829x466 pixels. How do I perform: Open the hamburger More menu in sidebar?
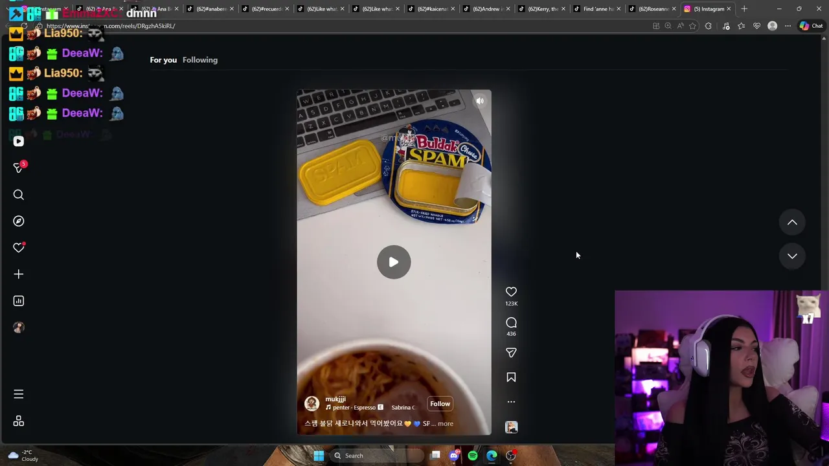(x=18, y=394)
